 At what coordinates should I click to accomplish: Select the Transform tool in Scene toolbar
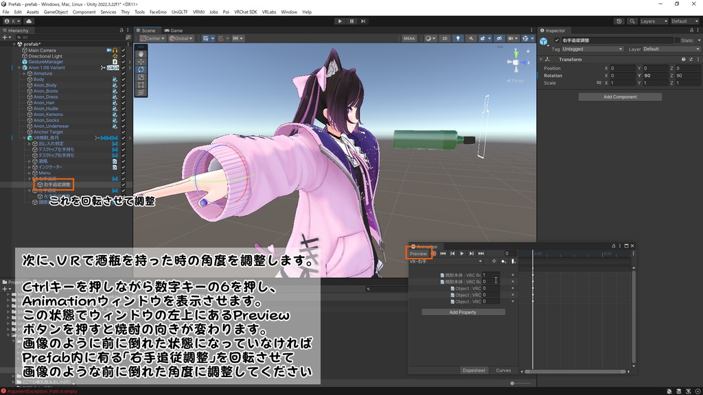(141, 93)
